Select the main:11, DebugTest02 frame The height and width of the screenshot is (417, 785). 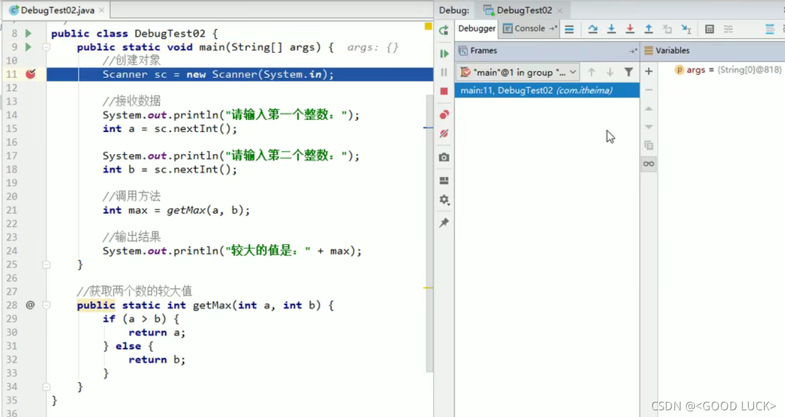click(547, 90)
